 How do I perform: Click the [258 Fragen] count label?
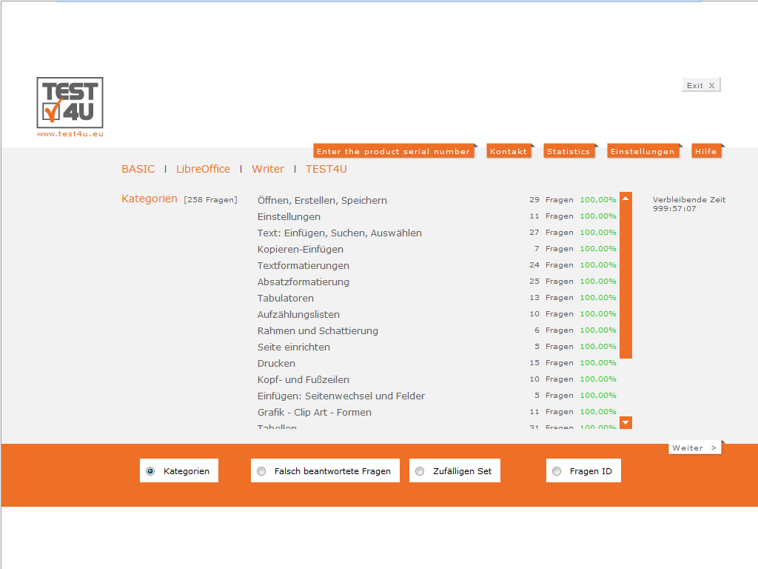(x=210, y=200)
